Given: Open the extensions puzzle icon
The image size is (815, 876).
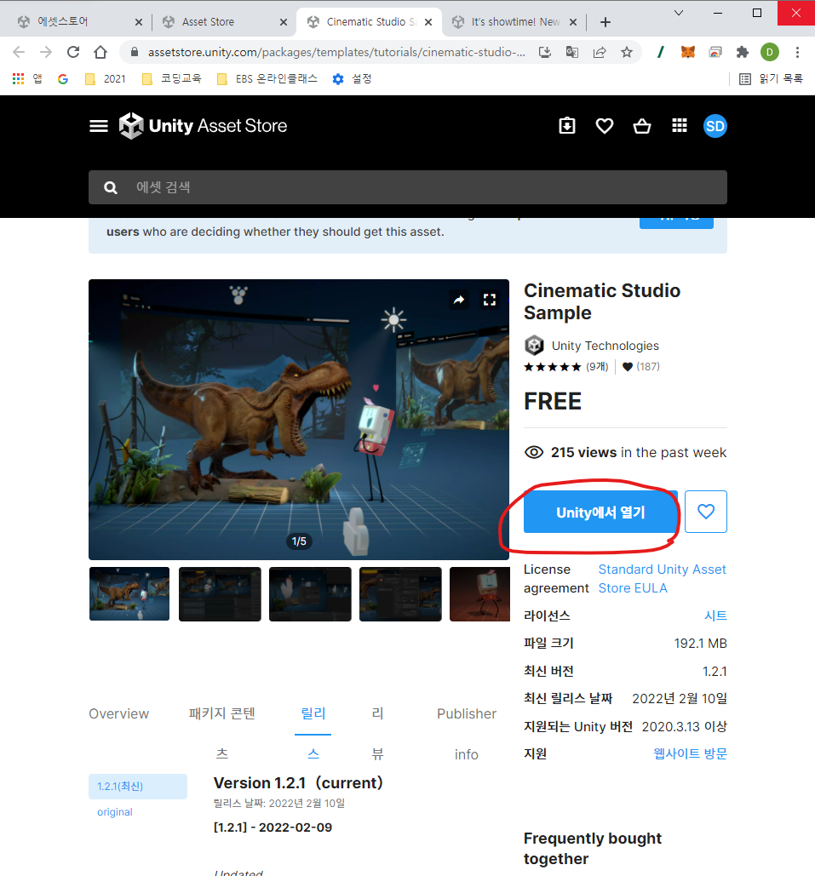Looking at the screenshot, I should 743,52.
